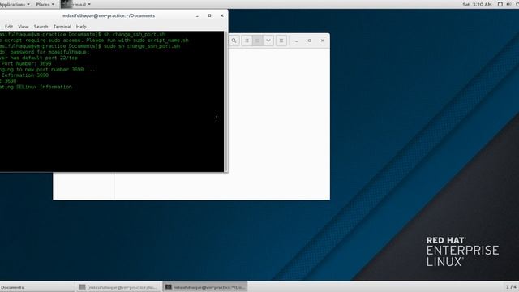Click 'Port Number: 3698' terminal line

coord(26,63)
